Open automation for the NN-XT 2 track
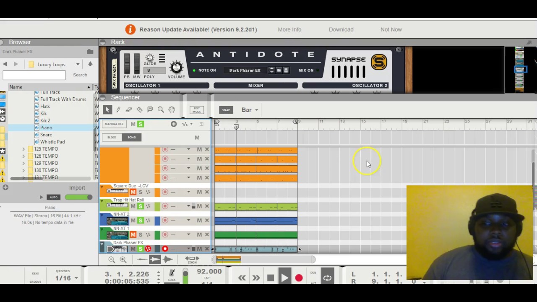537x302 pixels. point(148,221)
